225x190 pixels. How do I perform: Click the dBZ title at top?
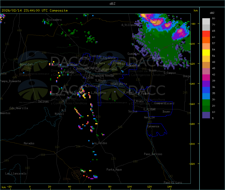[x=112, y=4]
